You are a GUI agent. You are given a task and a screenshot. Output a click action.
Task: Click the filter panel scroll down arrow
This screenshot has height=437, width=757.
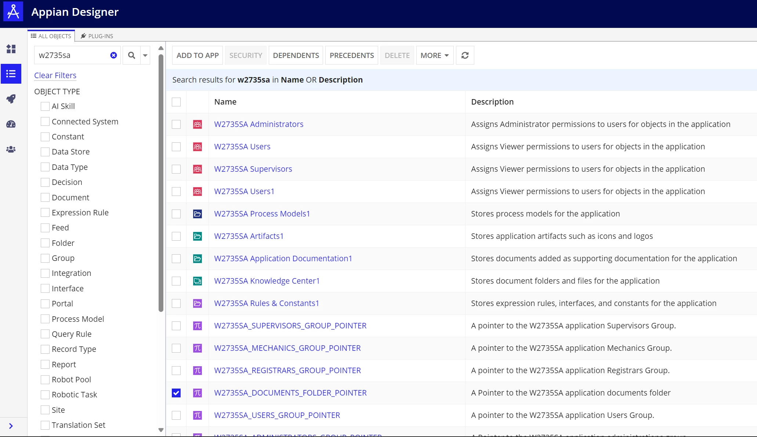[x=161, y=430]
